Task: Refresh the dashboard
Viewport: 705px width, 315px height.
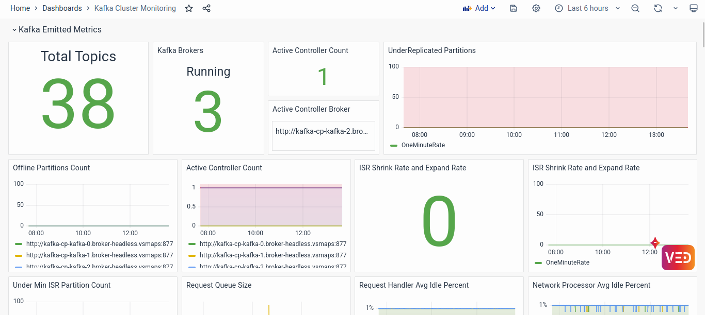Action: coord(658,8)
